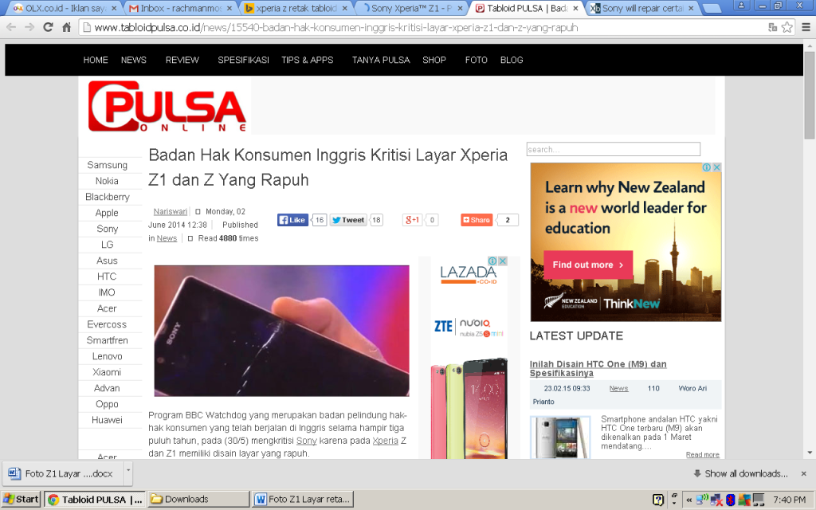Click the translate icon in address bar

[x=773, y=27]
